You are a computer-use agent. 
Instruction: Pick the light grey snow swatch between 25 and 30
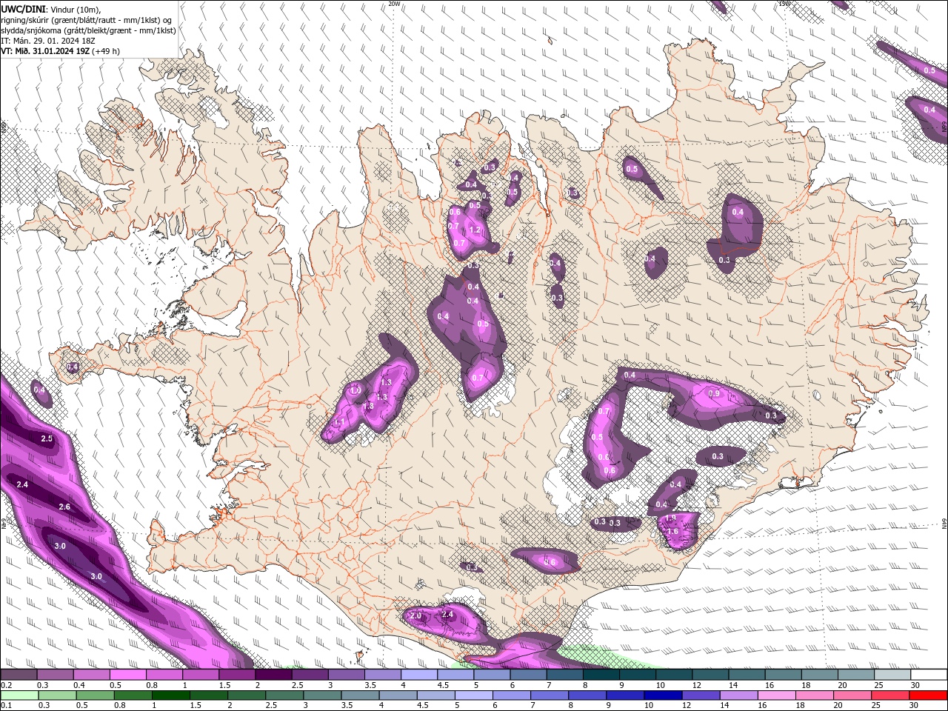[x=892, y=675]
